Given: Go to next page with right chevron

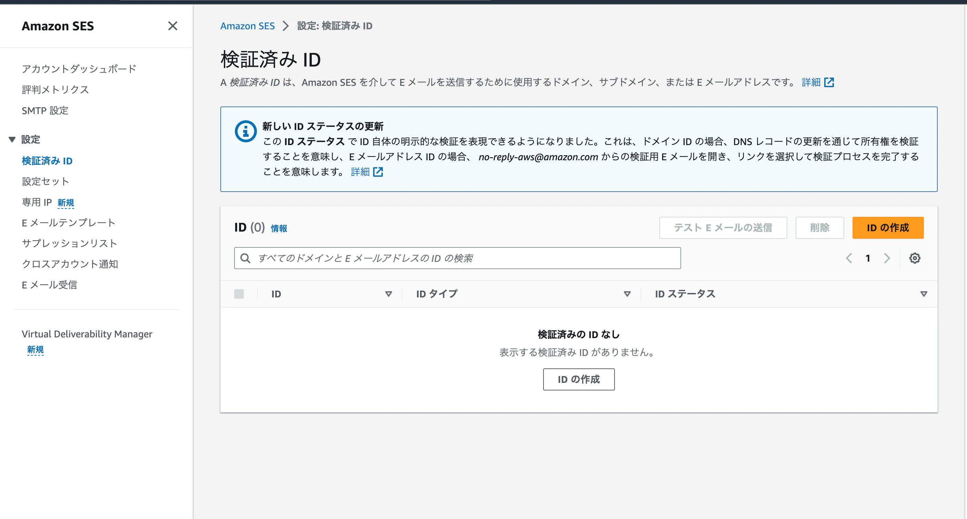Looking at the screenshot, I should [887, 258].
